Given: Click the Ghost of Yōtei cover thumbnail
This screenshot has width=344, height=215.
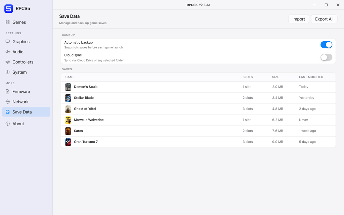Looking at the screenshot, I should [68, 109].
